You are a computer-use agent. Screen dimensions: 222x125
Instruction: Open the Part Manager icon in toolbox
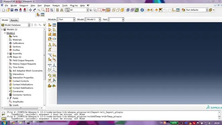click(x=54, y=25)
